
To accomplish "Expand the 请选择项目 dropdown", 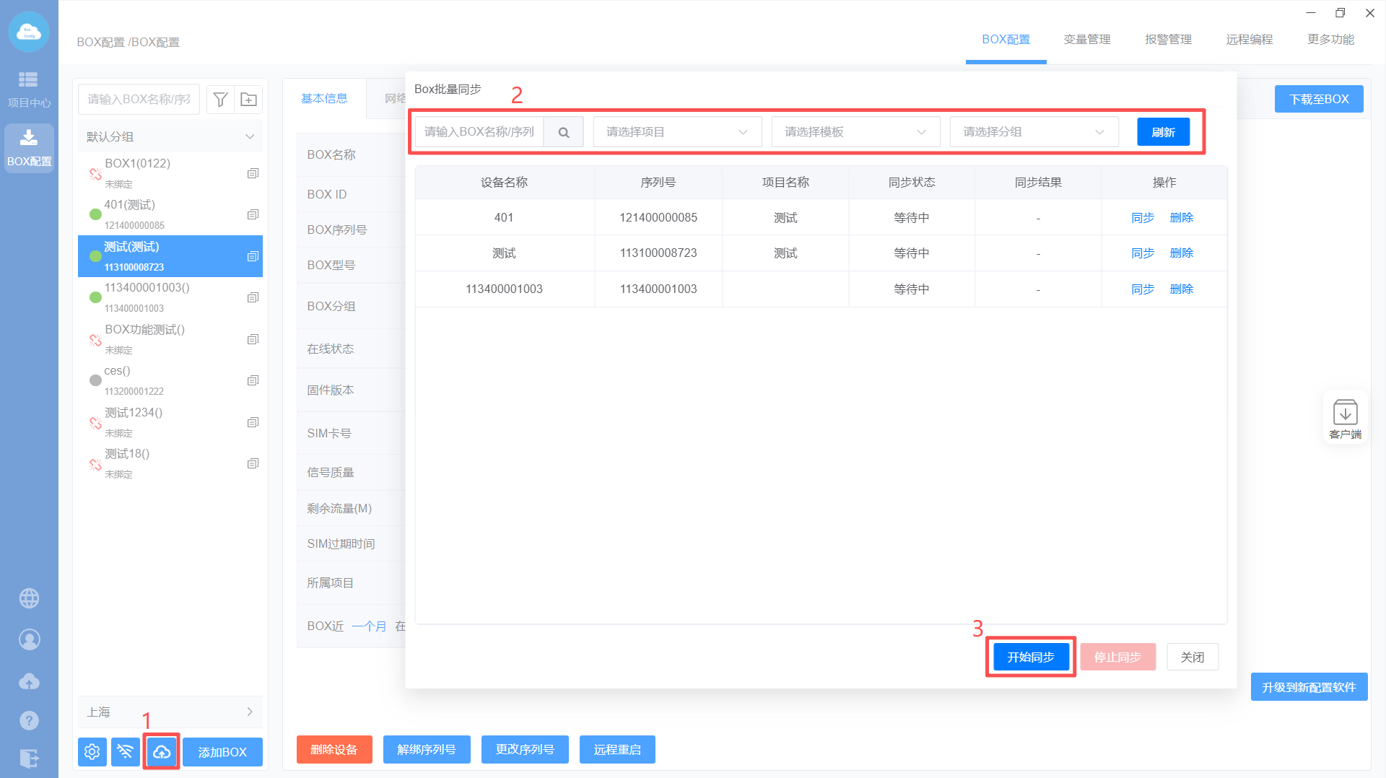I will 677,132.
